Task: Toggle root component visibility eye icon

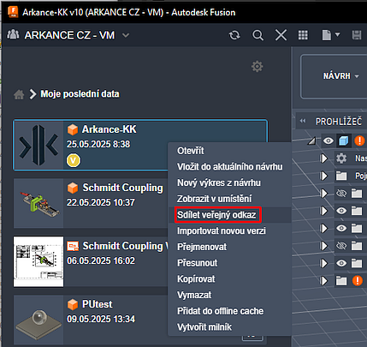Action: tap(329, 141)
